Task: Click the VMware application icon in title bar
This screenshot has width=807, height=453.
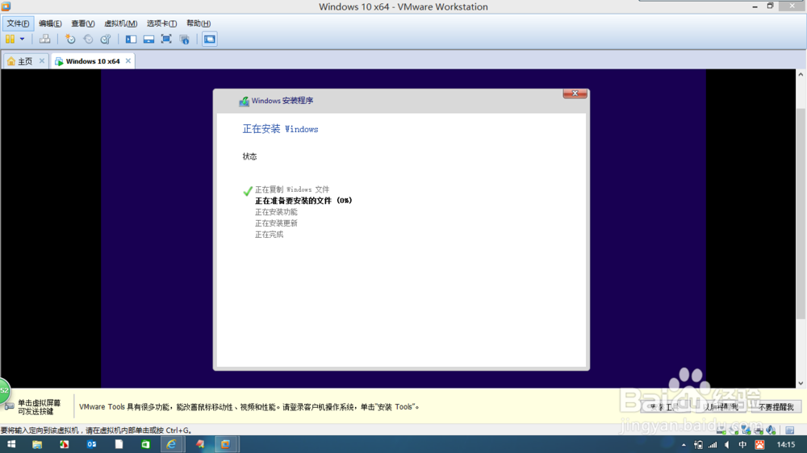Action: click(x=6, y=6)
